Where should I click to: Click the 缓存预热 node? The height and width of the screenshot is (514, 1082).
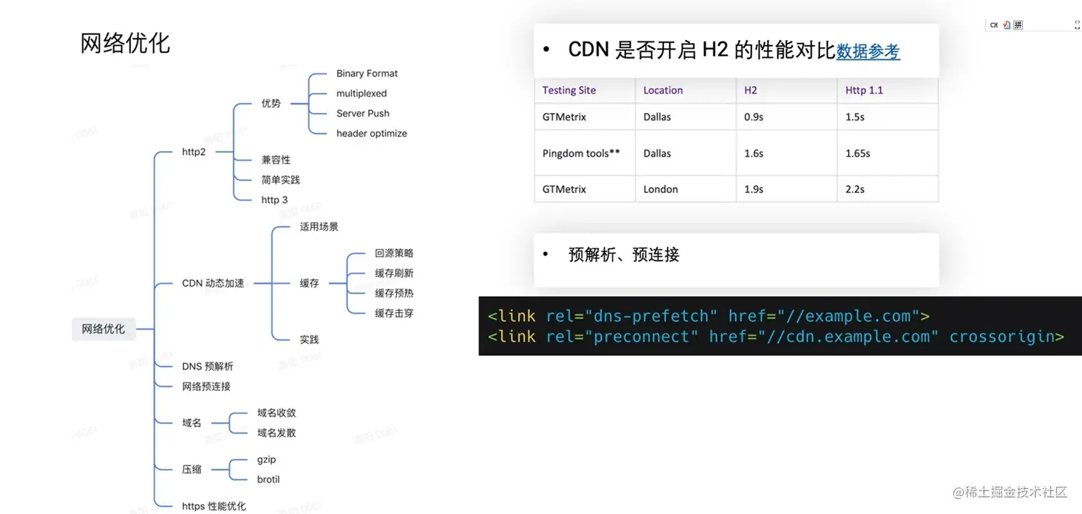[x=394, y=293]
